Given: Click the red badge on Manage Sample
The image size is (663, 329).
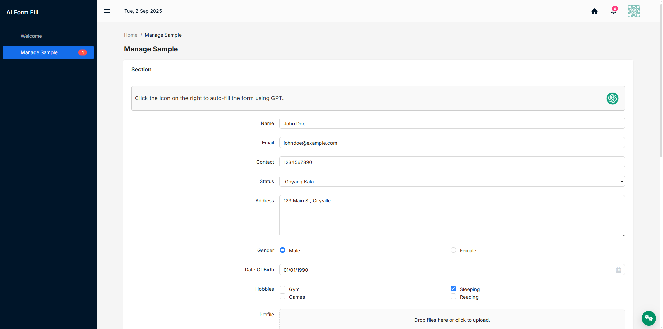Looking at the screenshot, I should click(83, 52).
